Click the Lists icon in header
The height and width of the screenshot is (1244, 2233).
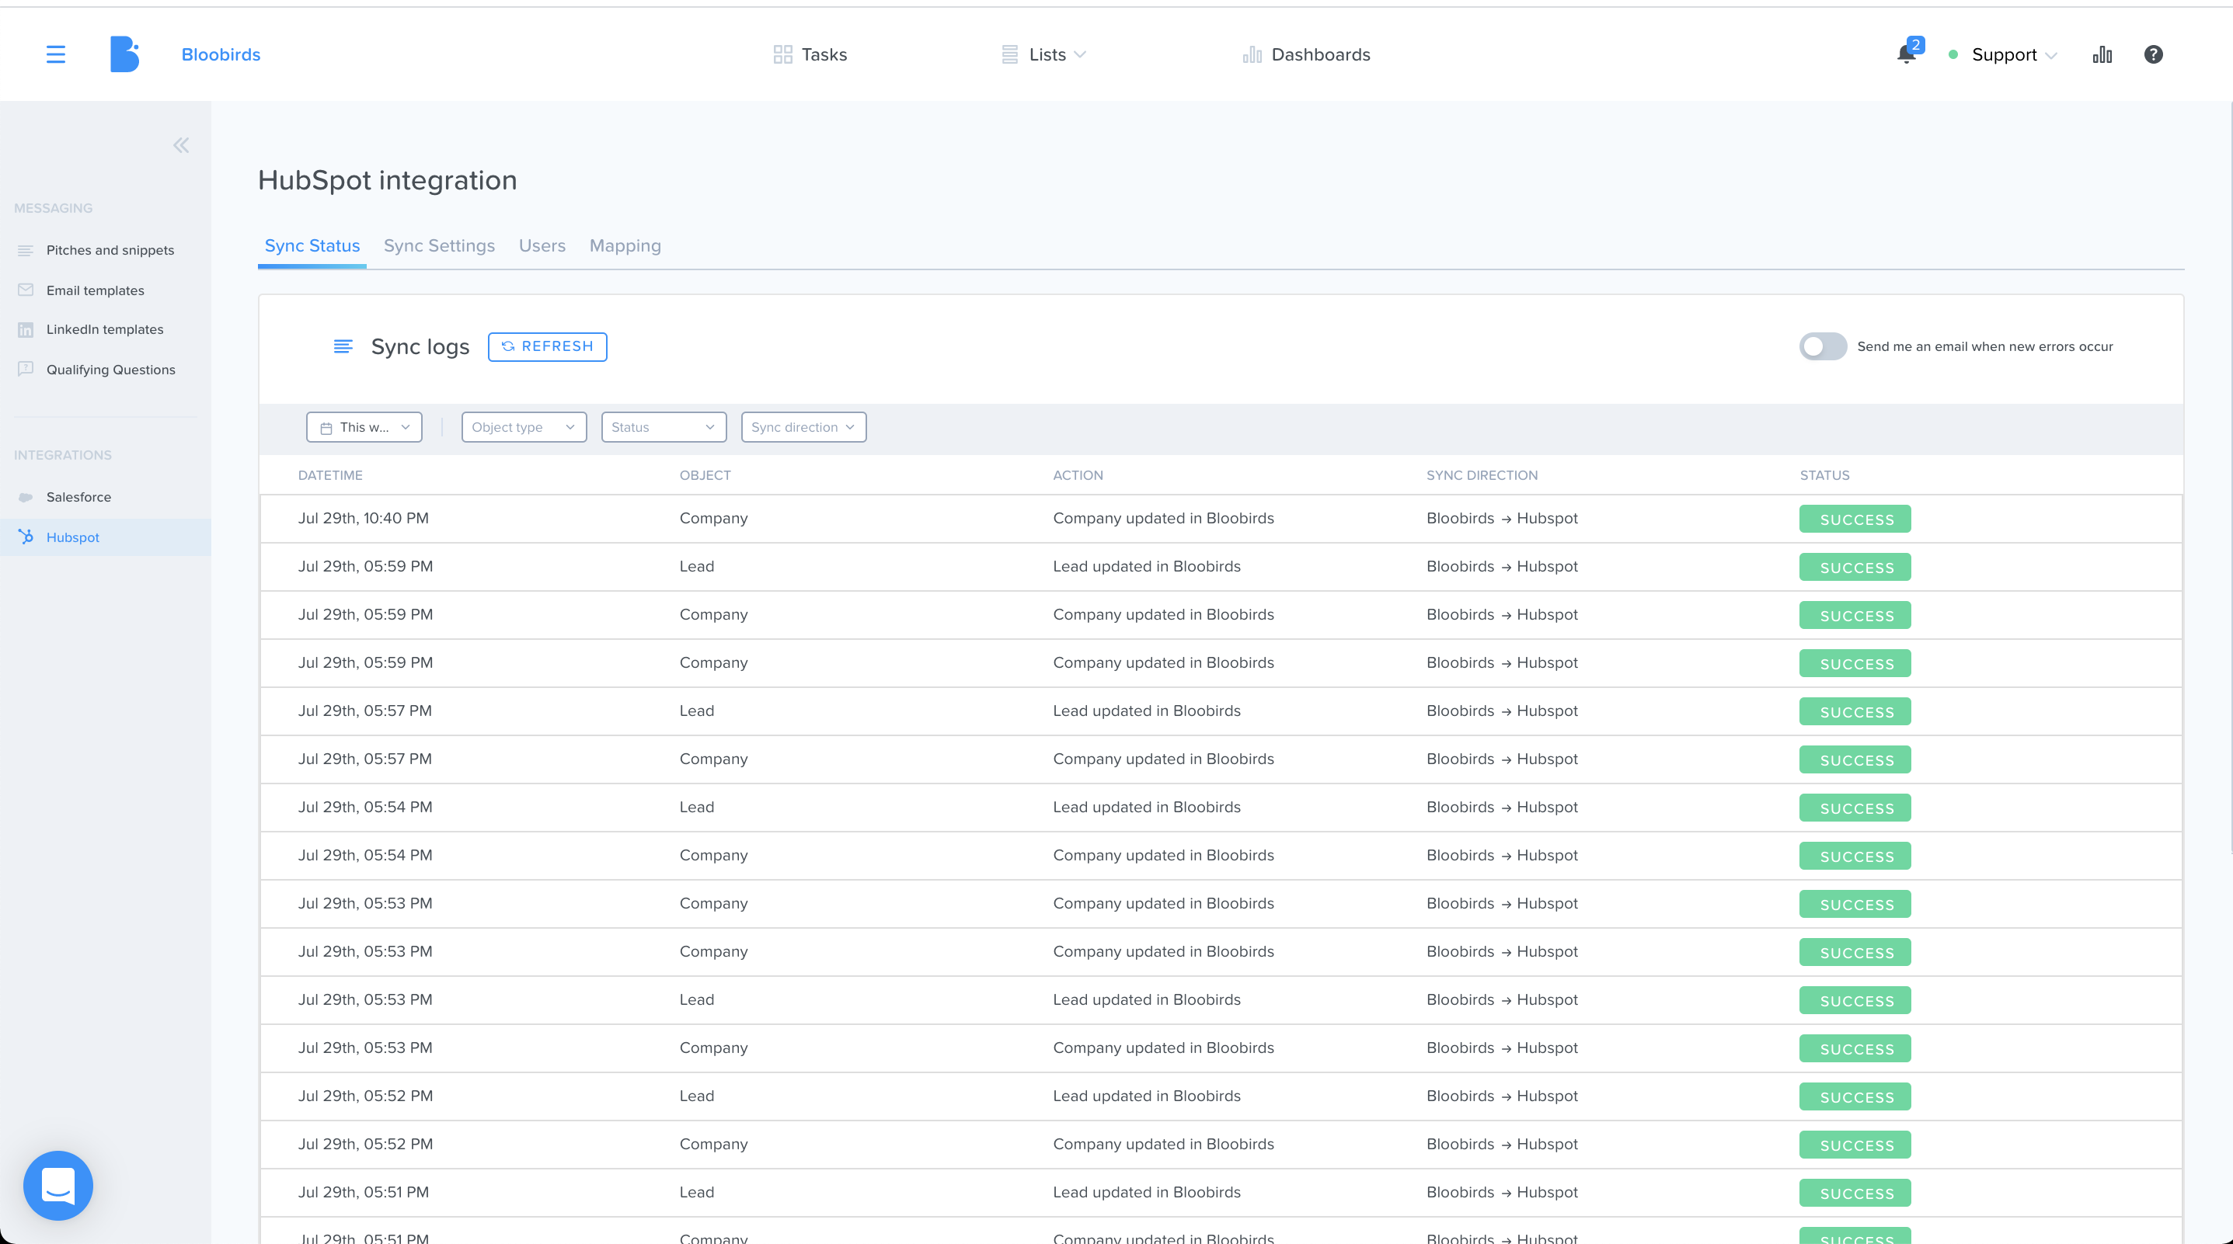pos(1010,54)
